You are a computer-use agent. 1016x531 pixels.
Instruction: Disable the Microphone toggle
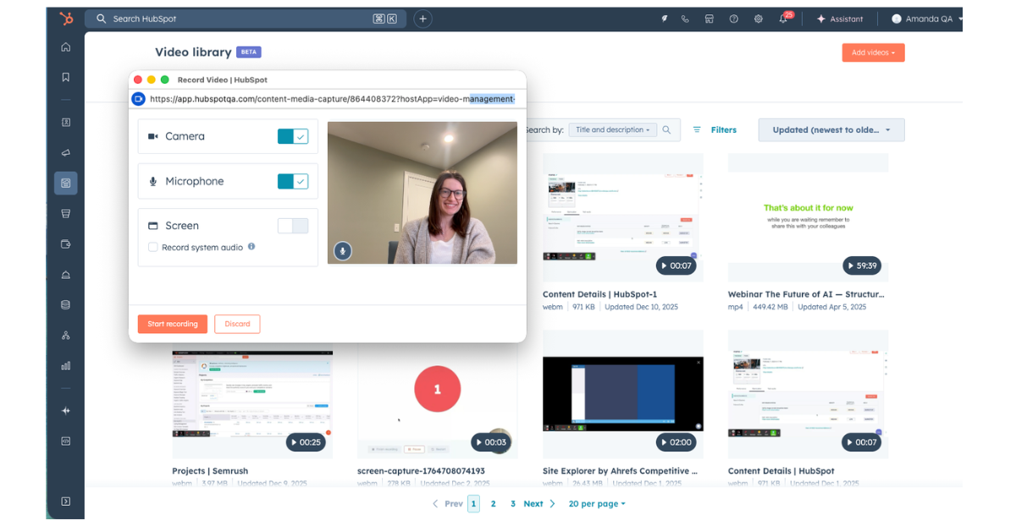point(292,181)
